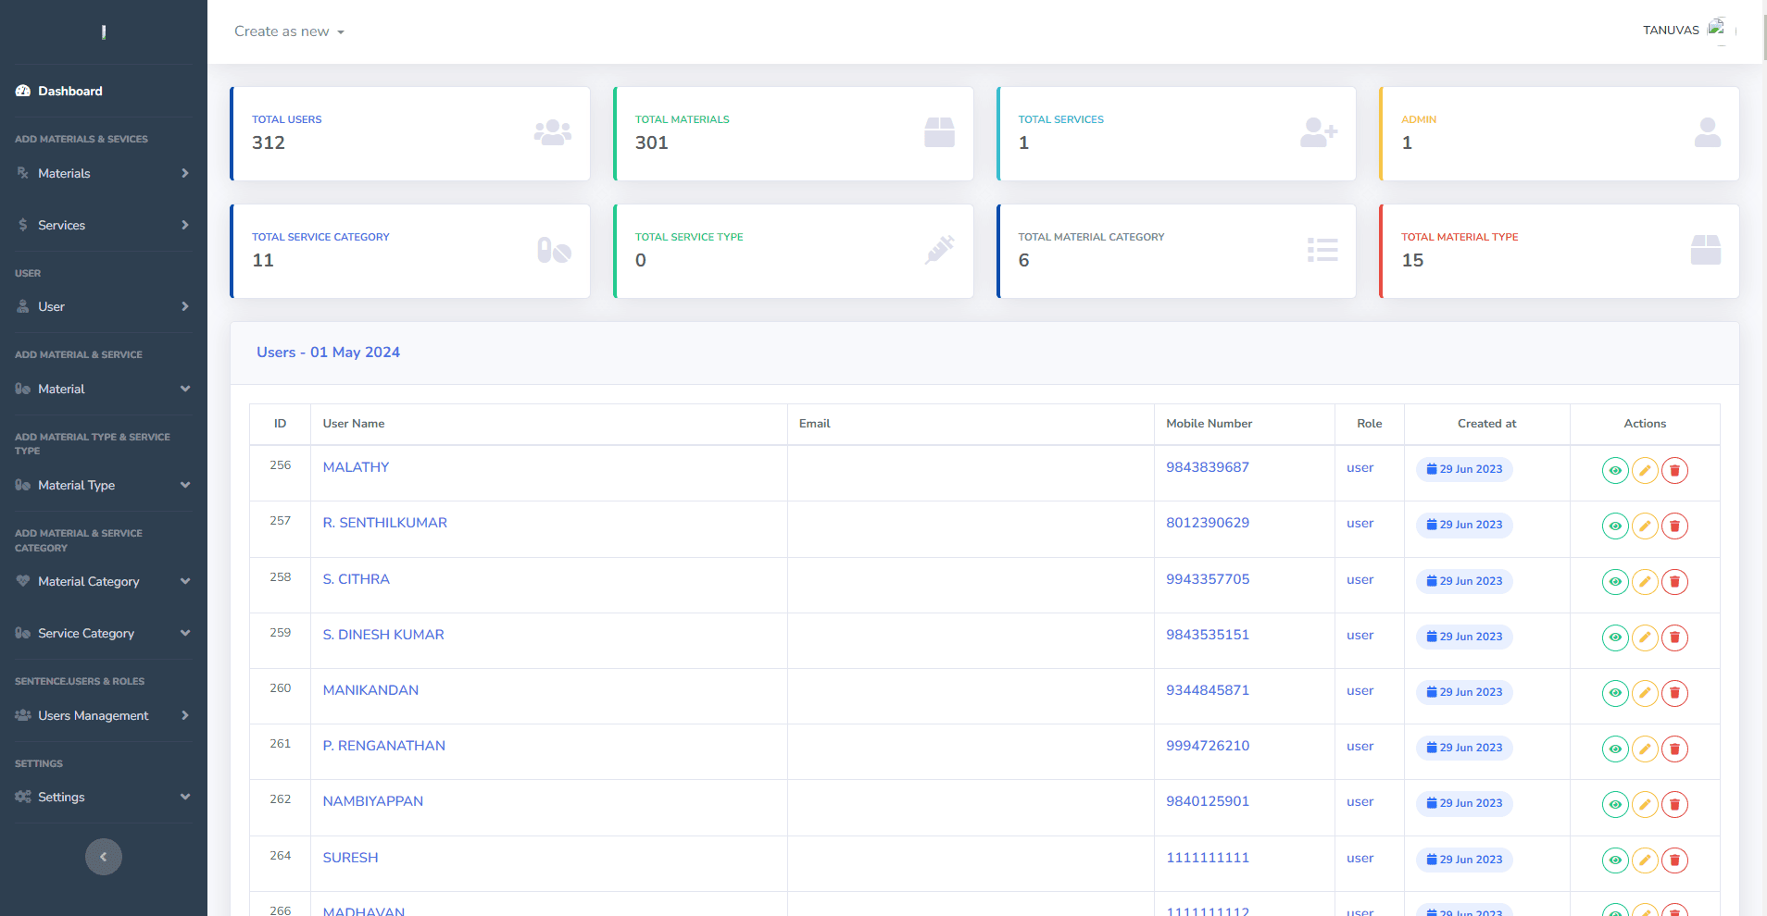Click the Settings gear icon in sidebar
1767x916 pixels.
(x=22, y=797)
